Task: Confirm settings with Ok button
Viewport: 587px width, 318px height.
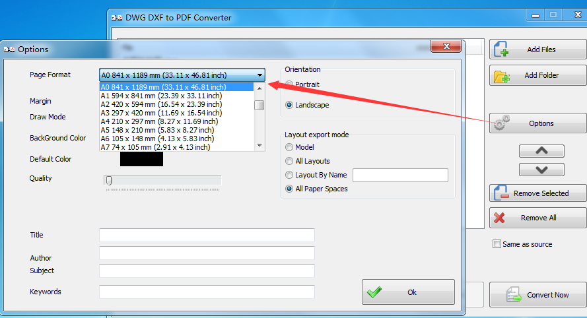Action: point(408,292)
